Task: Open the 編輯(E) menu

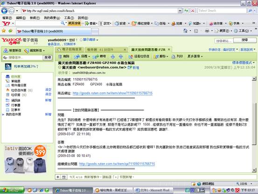Action: 21,18
